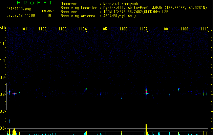The image size is (213, 135).
Task: Click the Ogata-vill. Akita-Pref. JAPAN coordinates text
Action: click(x=155, y=8)
